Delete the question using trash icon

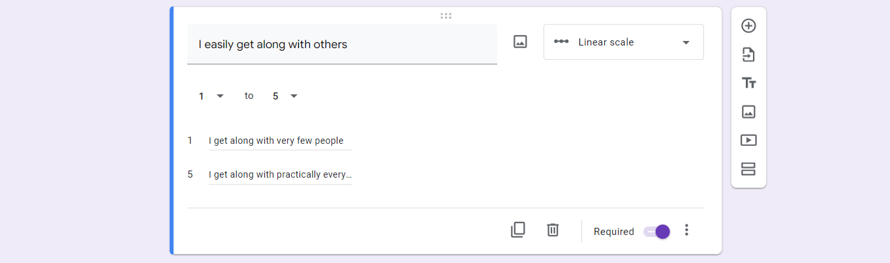[x=553, y=230]
